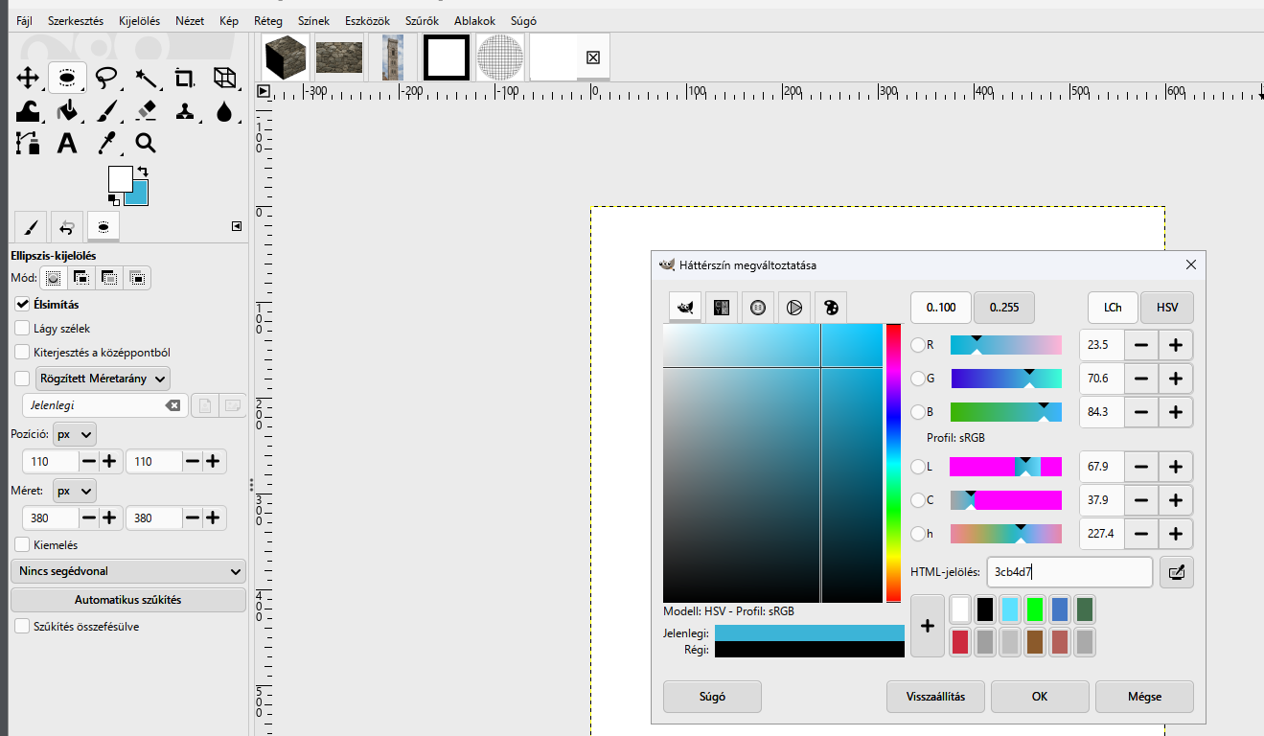Enable Szűkítés összefésülve checkbox
1264x736 pixels.
(x=22, y=626)
